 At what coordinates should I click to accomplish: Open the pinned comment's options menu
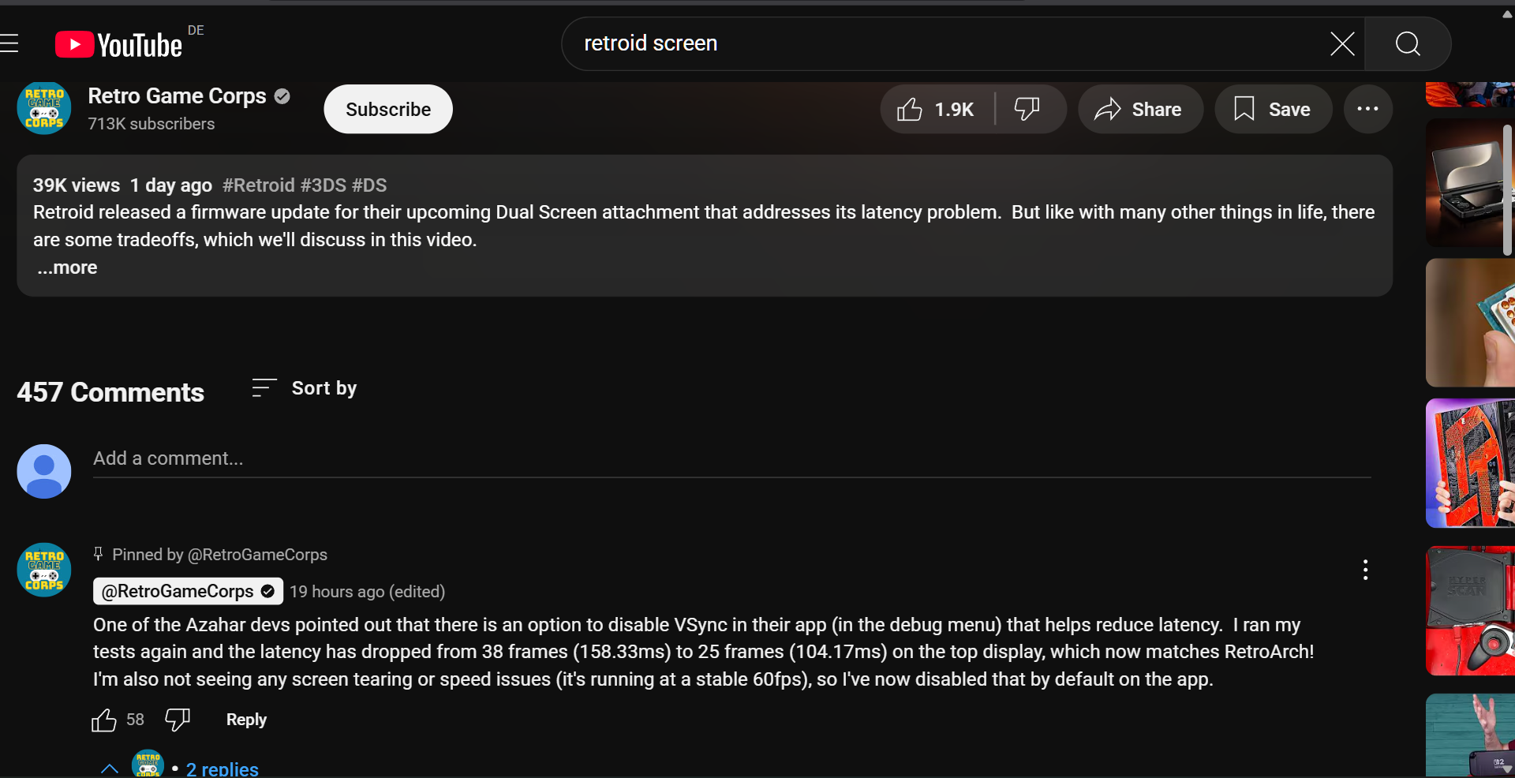pos(1364,569)
